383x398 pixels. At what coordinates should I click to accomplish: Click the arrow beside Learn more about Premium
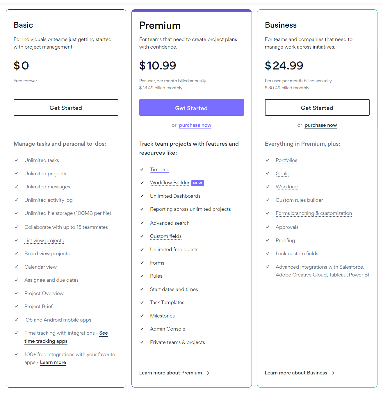coord(207,373)
